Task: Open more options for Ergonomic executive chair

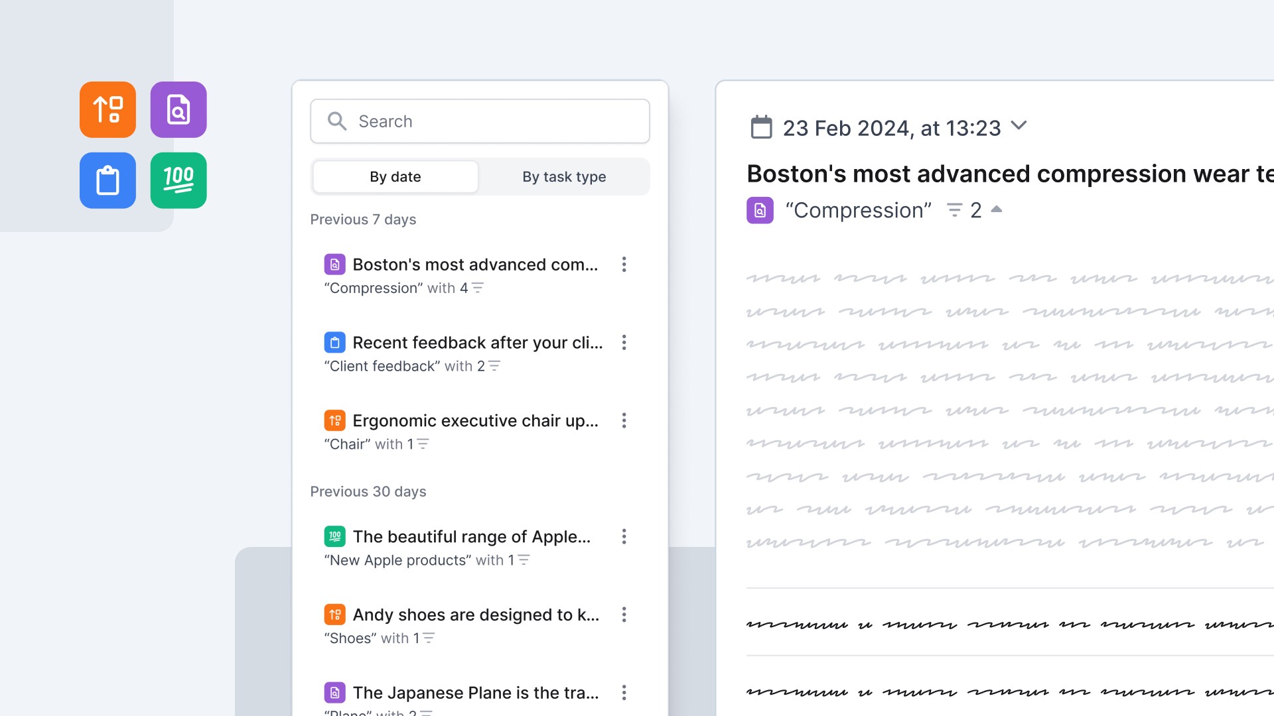Action: pyautogui.click(x=624, y=420)
